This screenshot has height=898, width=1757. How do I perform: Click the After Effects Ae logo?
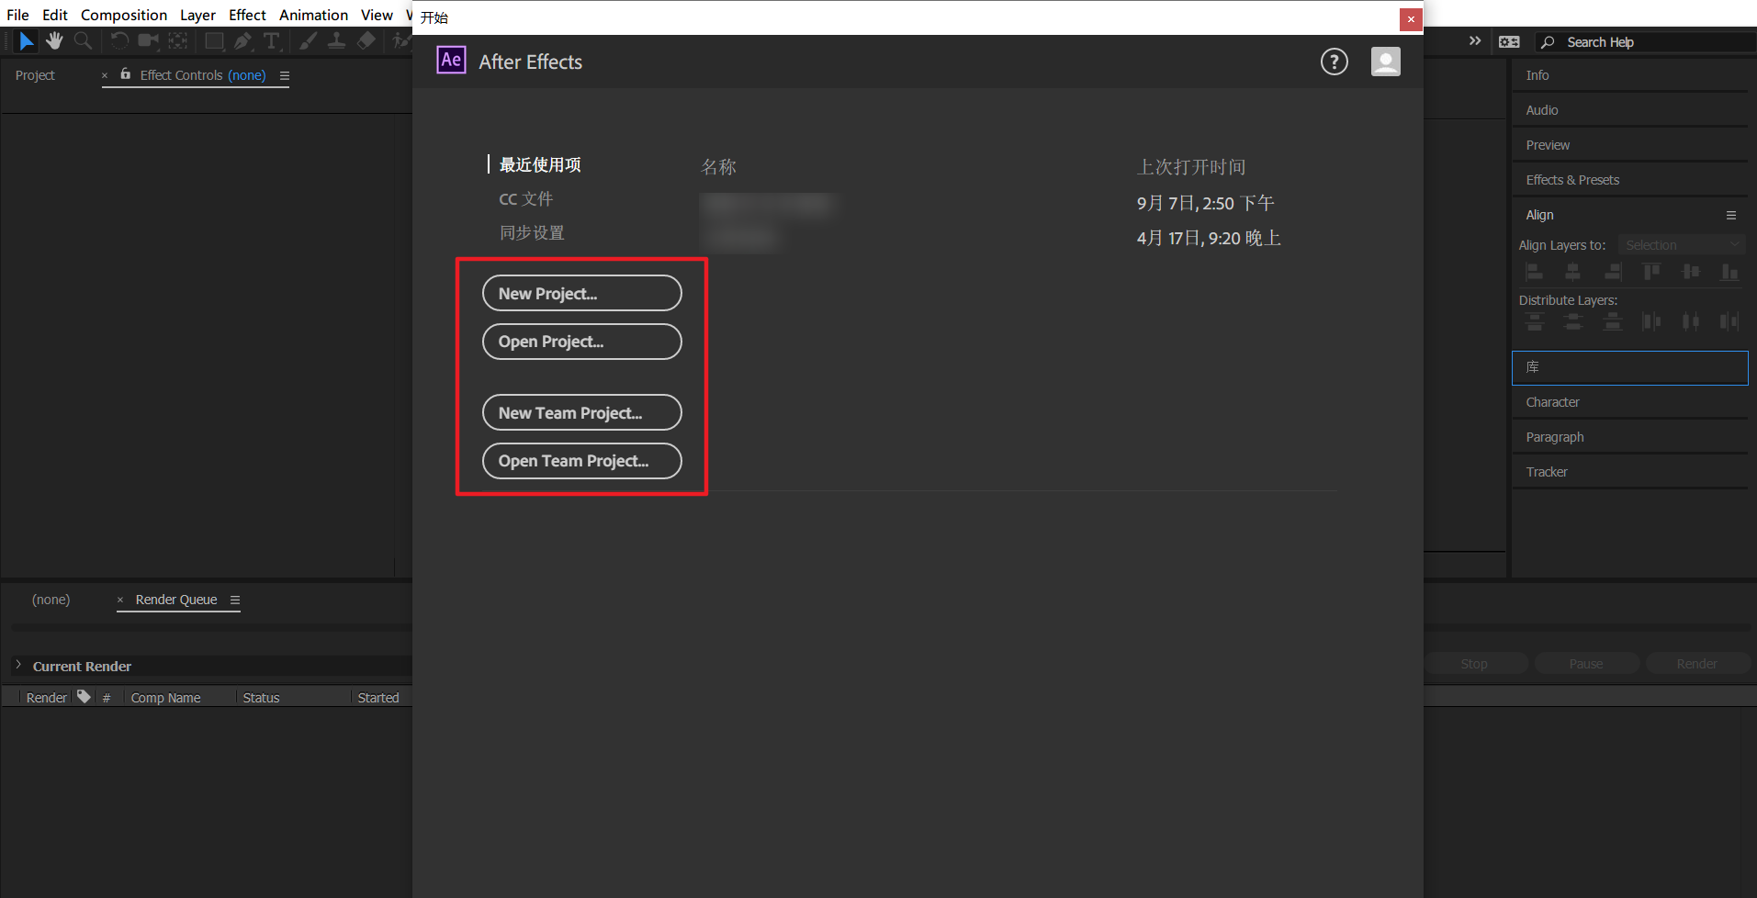click(x=451, y=61)
